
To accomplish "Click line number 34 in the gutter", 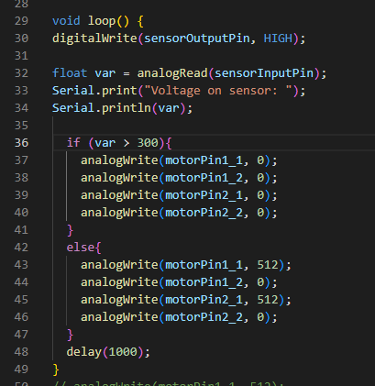I will click(21, 108).
